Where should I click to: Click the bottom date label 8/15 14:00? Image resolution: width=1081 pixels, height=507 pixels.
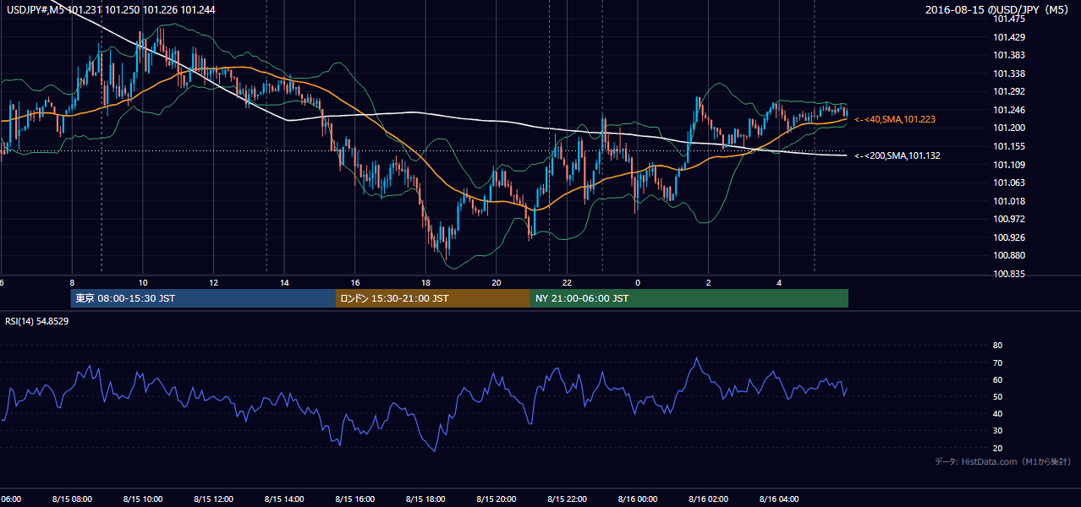(283, 499)
